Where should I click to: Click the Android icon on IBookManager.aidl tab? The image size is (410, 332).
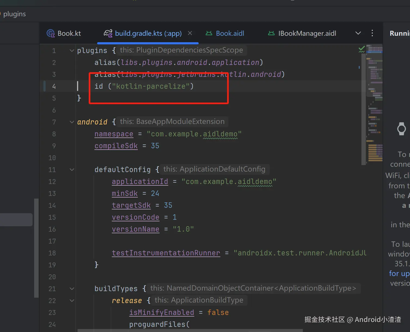(271, 33)
